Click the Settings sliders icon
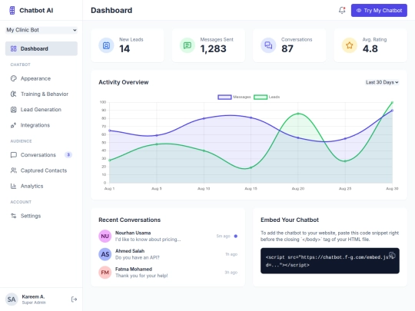 point(14,216)
